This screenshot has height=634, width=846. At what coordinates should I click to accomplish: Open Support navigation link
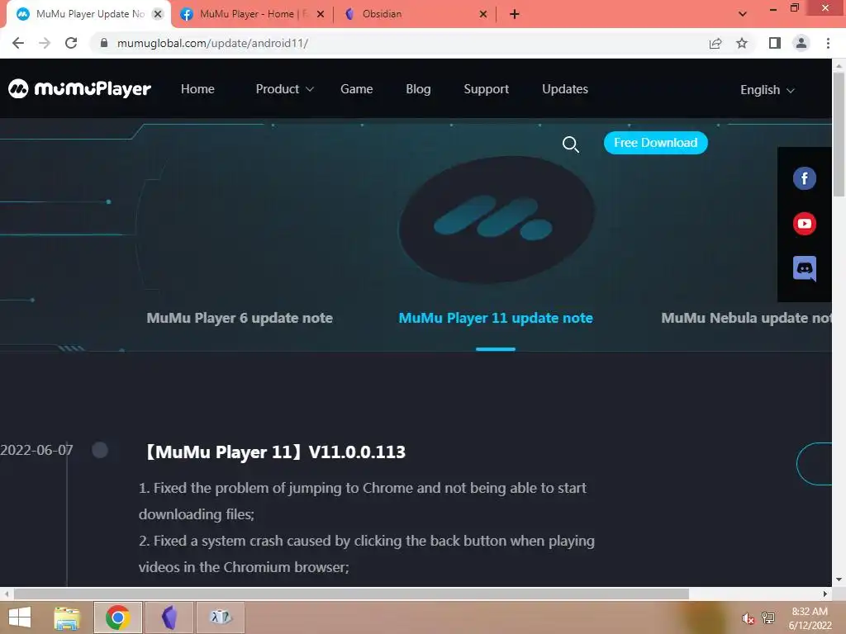pyautogui.click(x=486, y=89)
